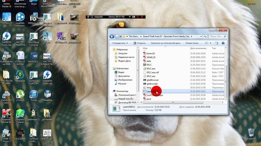
Task: Open the Упорядочить menu
Action: click(120, 43)
